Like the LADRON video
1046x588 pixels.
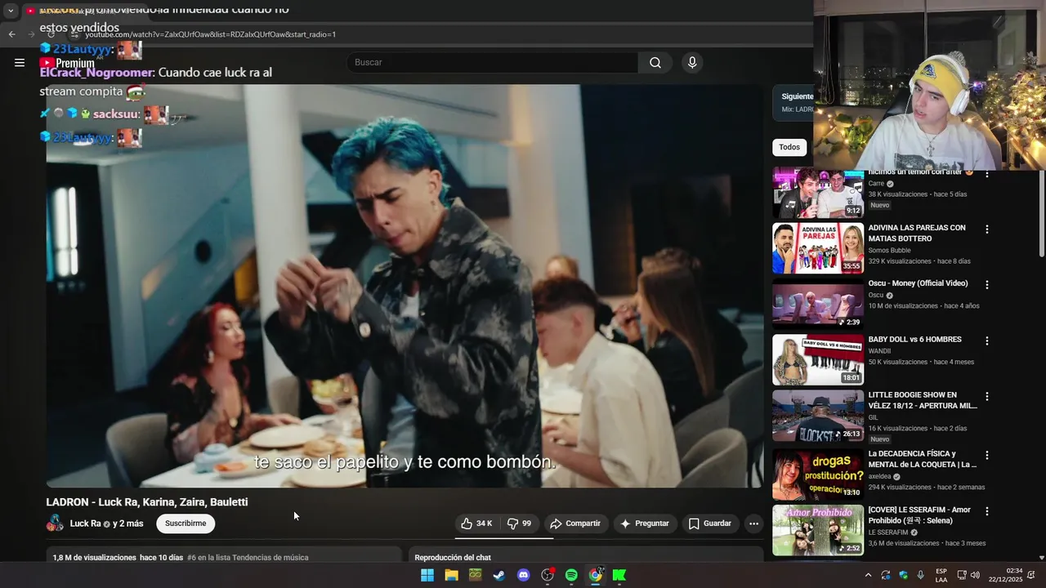click(x=476, y=523)
